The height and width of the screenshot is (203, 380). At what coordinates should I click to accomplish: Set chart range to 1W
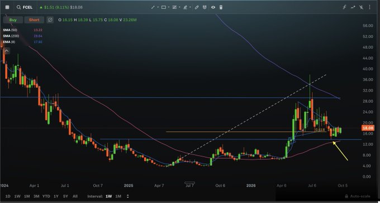tap(17, 196)
